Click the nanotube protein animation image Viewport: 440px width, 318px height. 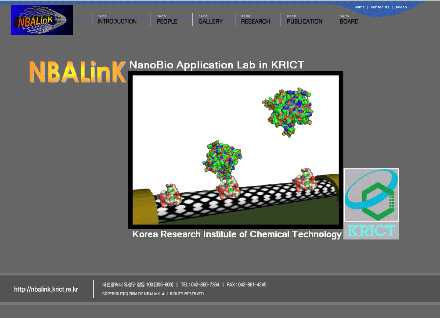coord(236,150)
